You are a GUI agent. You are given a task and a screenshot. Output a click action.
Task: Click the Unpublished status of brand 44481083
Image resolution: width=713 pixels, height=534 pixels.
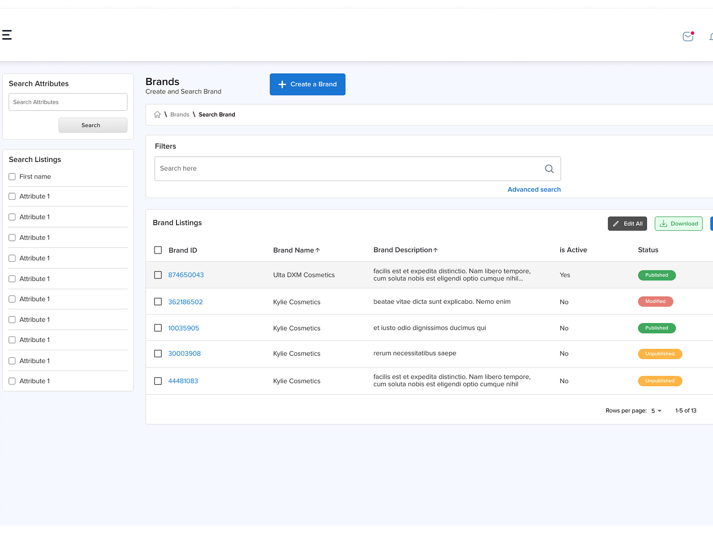pos(660,381)
